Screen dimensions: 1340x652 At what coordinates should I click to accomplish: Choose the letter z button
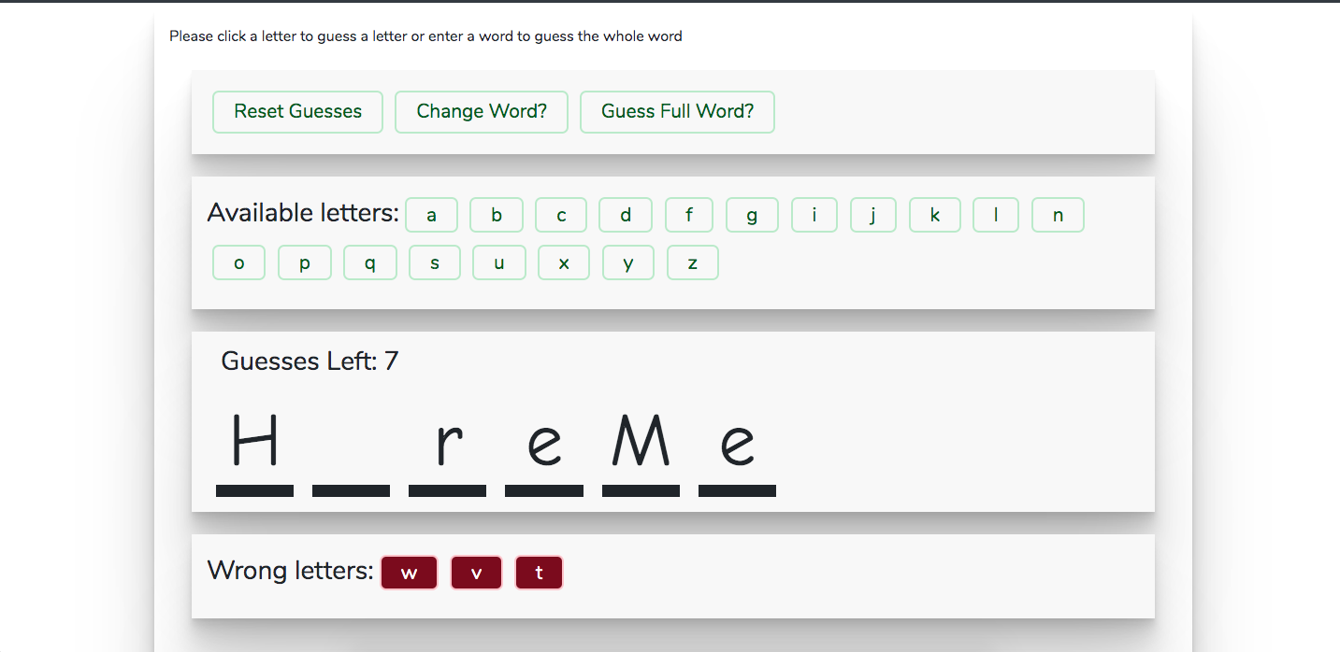click(x=692, y=262)
